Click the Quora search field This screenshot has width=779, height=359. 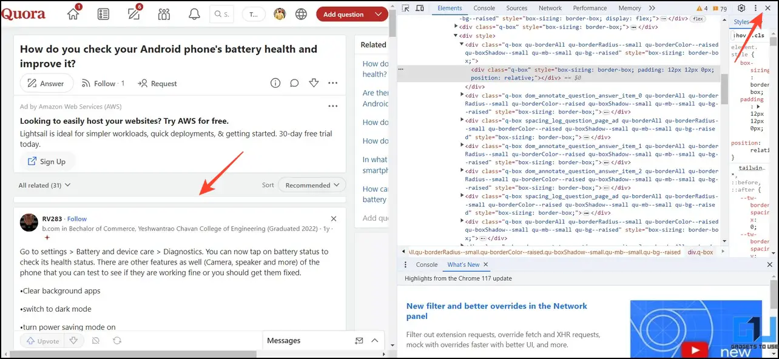coord(221,14)
